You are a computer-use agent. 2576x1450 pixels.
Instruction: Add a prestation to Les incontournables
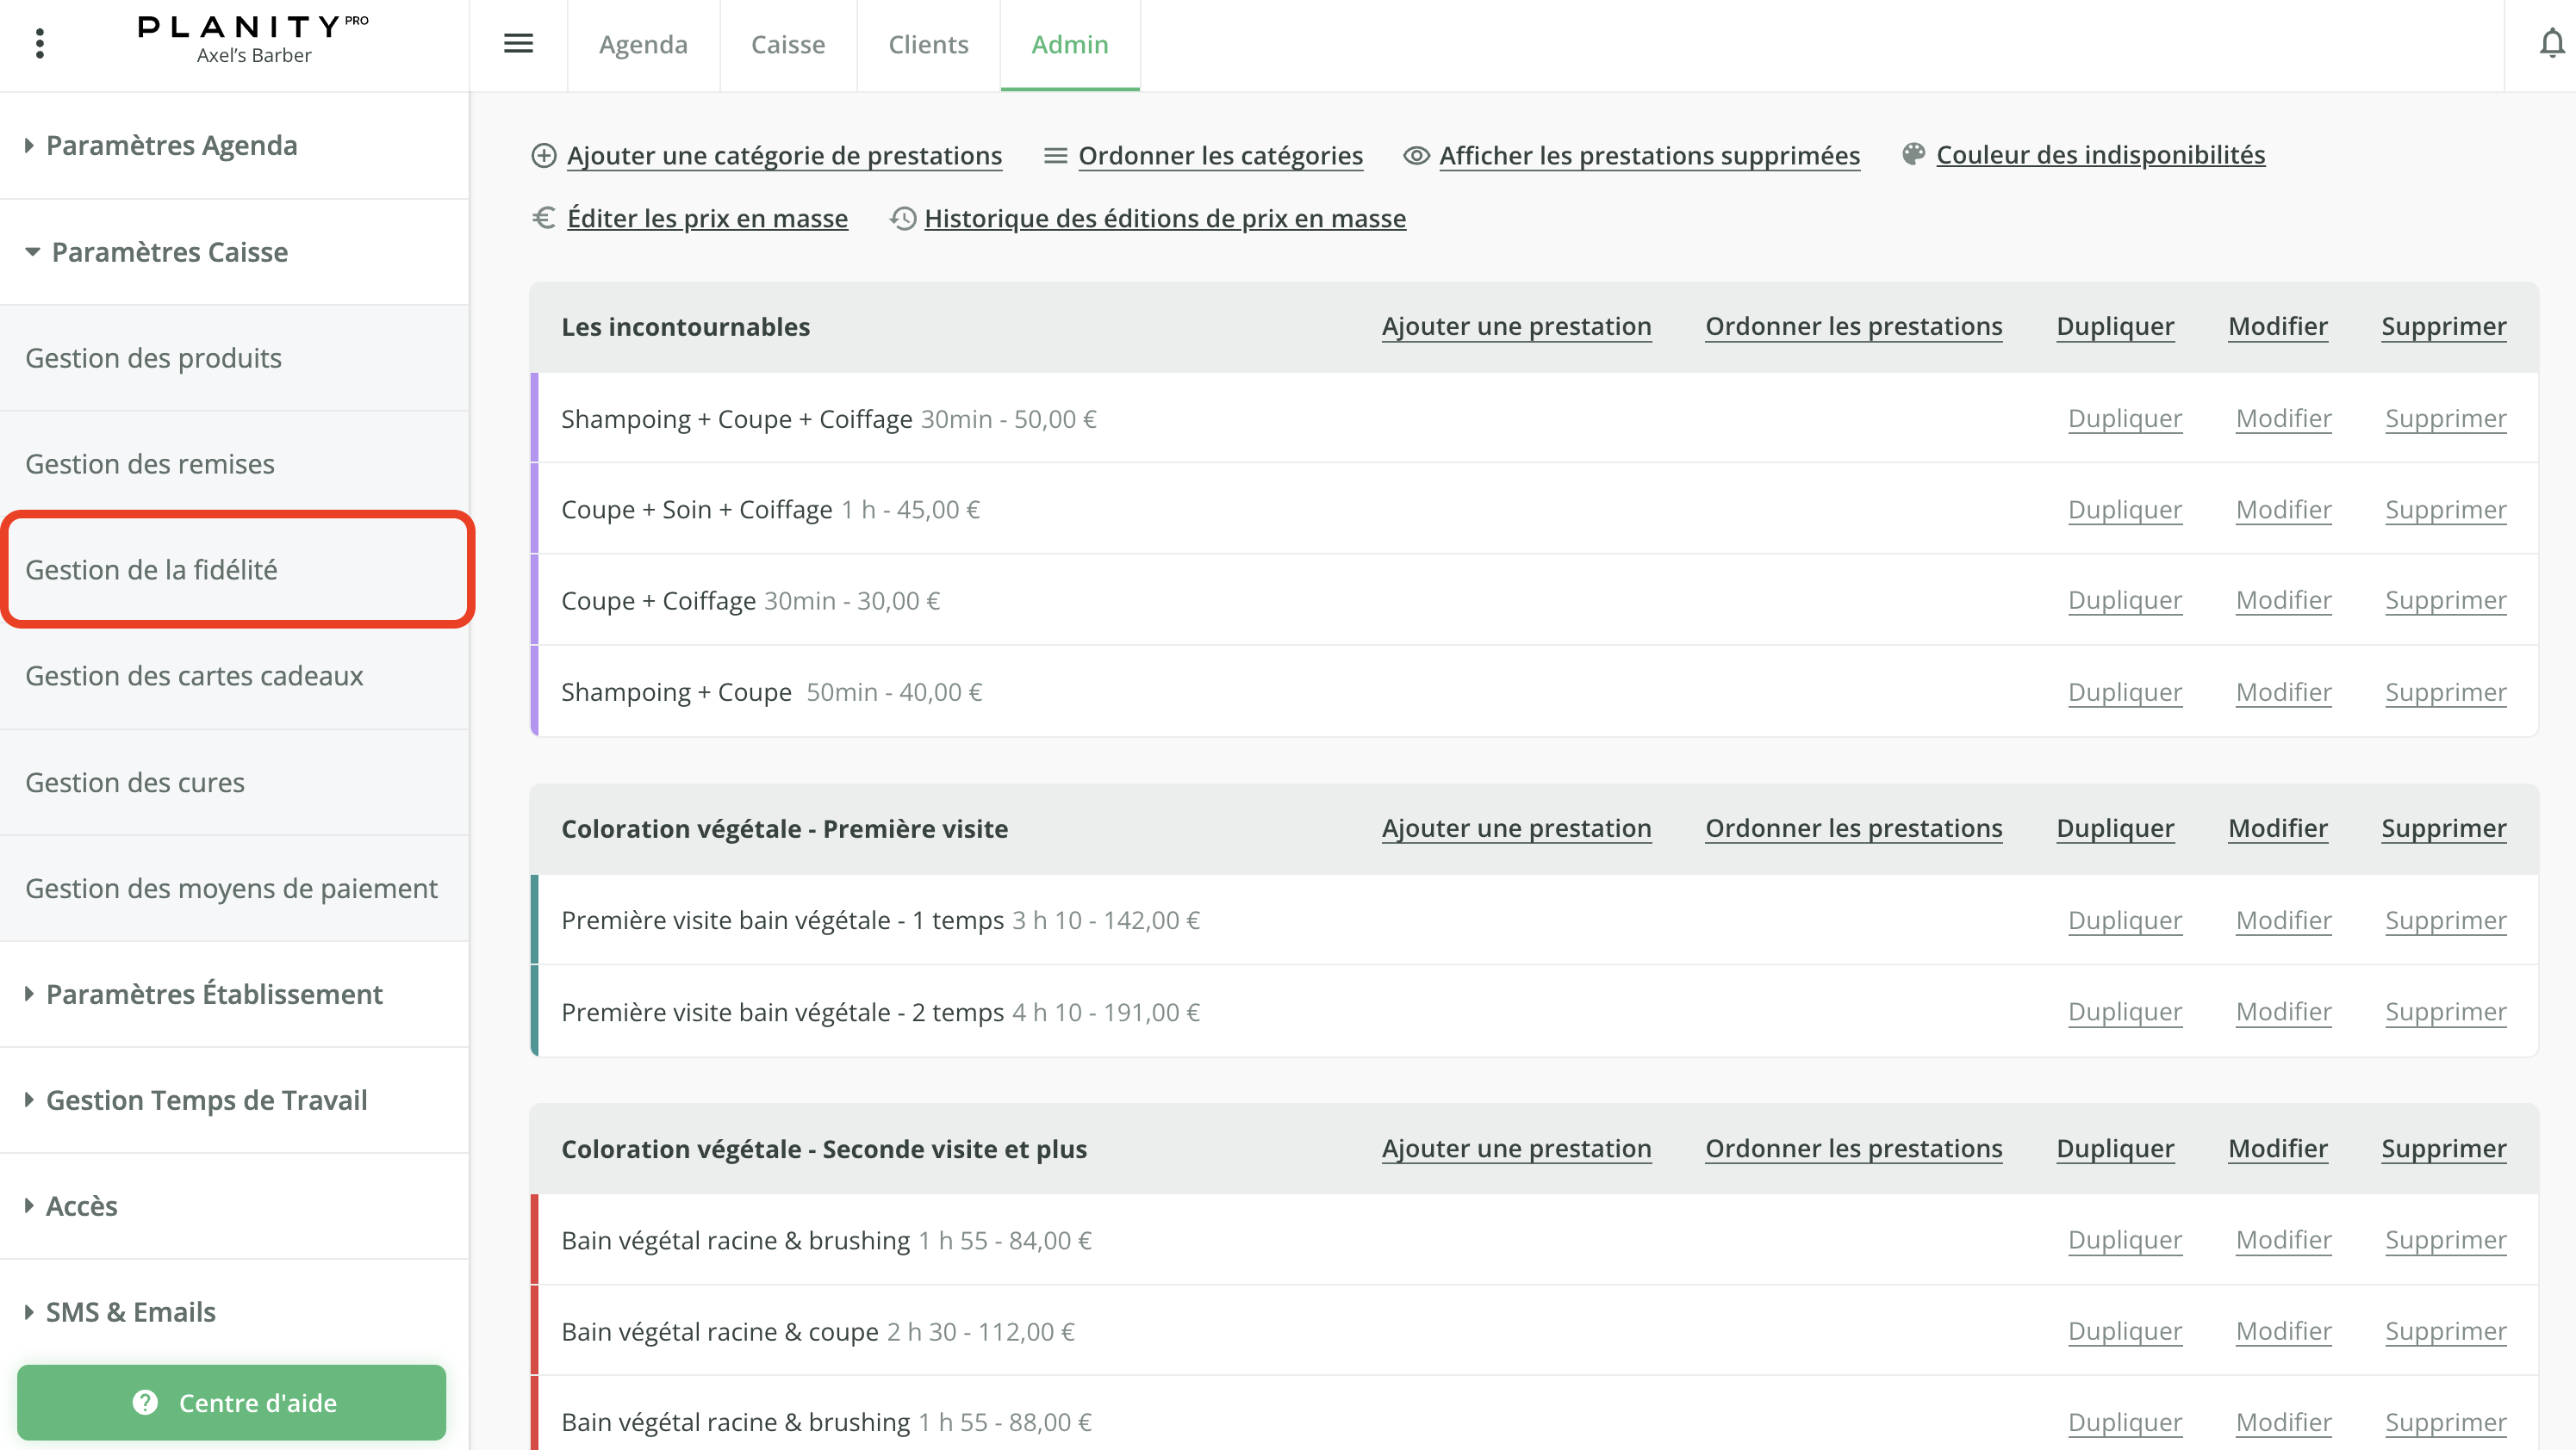(x=1517, y=325)
